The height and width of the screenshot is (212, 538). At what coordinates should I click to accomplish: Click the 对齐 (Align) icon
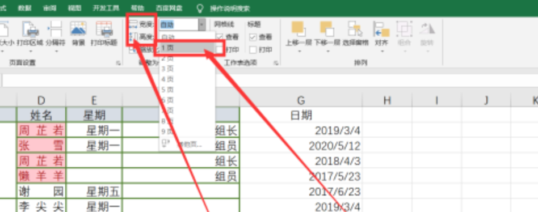[x=381, y=29]
